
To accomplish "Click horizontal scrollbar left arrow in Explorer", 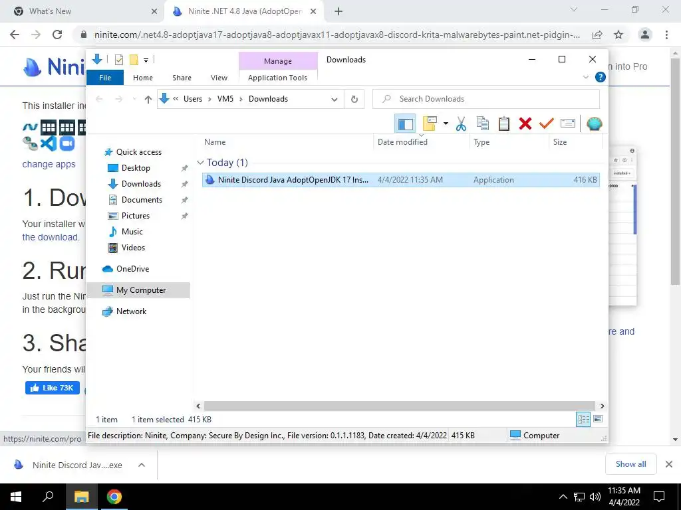I will 198,406.
